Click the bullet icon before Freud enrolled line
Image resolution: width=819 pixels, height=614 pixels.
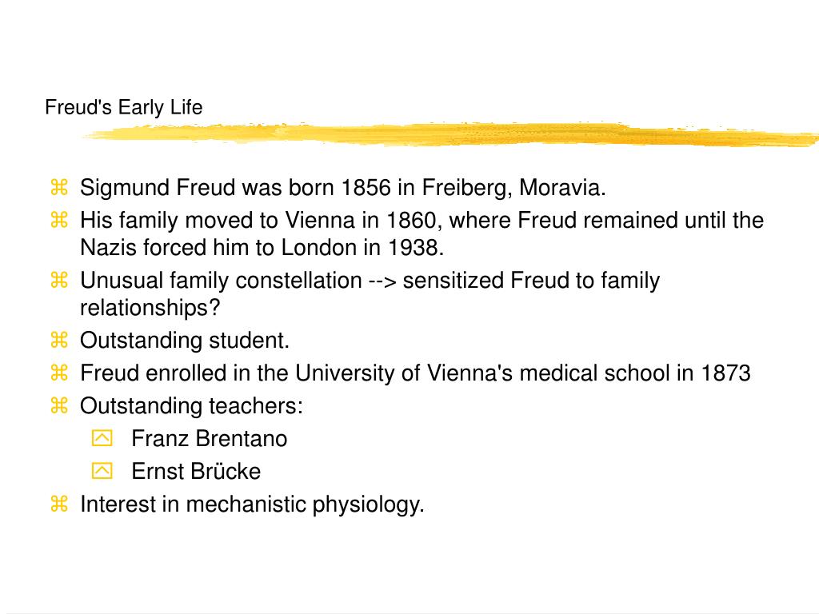pyautogui.click(x=59, y=373)
